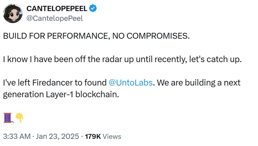This screenshot has width=258, height=146.
Task: Click the 3:33 AM timestamp
Action: pos(16,137)
